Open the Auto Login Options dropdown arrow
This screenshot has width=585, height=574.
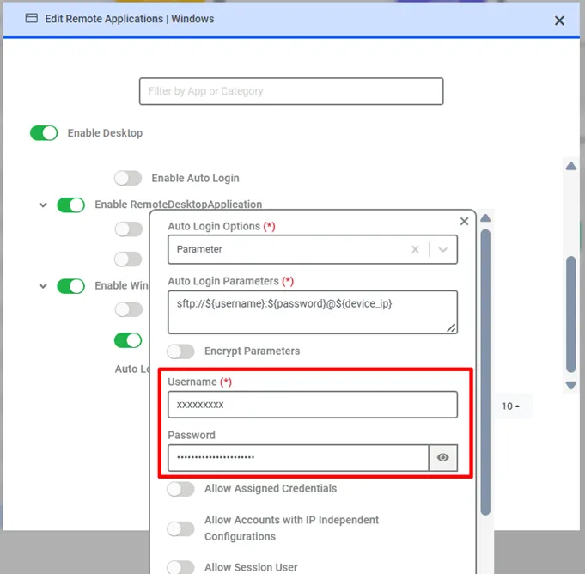pos(443,250)
